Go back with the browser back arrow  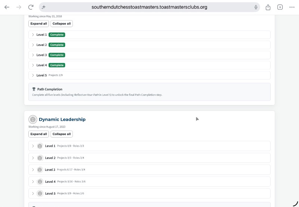pos(7,7)
